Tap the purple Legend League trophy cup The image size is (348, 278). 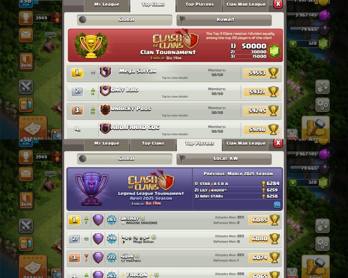(91, 189)
